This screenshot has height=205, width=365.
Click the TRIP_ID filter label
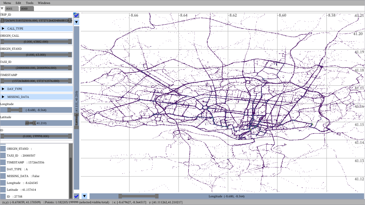6,14
